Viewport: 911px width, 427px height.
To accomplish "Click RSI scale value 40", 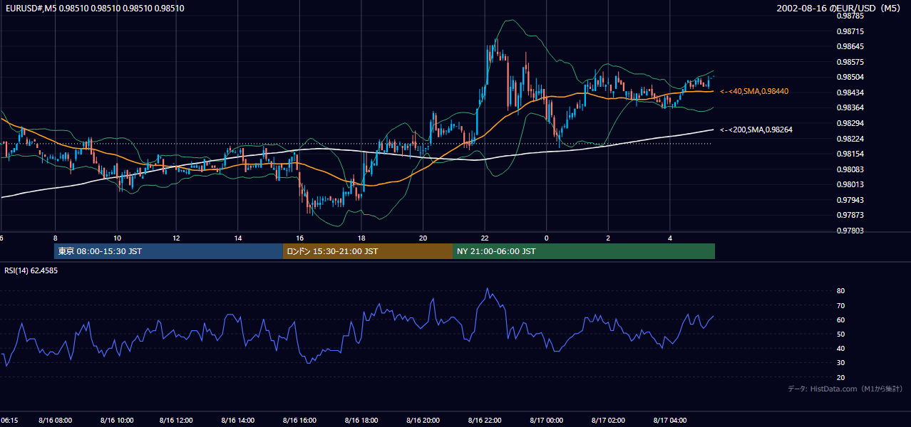I will 840,348.
